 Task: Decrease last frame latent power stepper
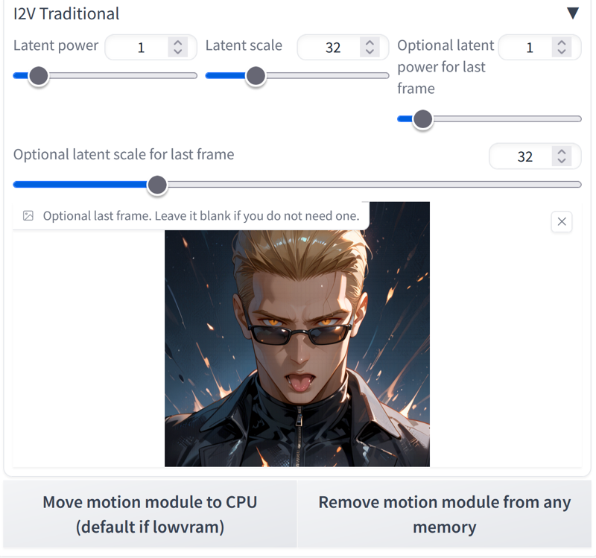click(562, 52)
